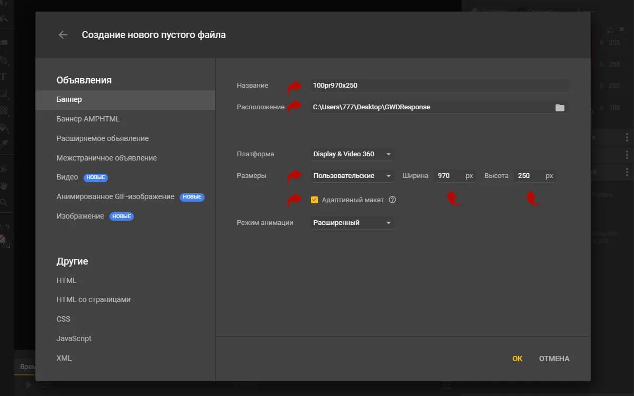The width and height of the screenshot is (634, 396).
Task: Go back with the arrow icon
Action: (x=63, y=35)
